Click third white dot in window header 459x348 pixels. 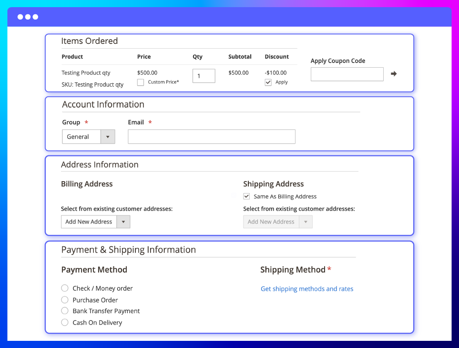(36, 17)
